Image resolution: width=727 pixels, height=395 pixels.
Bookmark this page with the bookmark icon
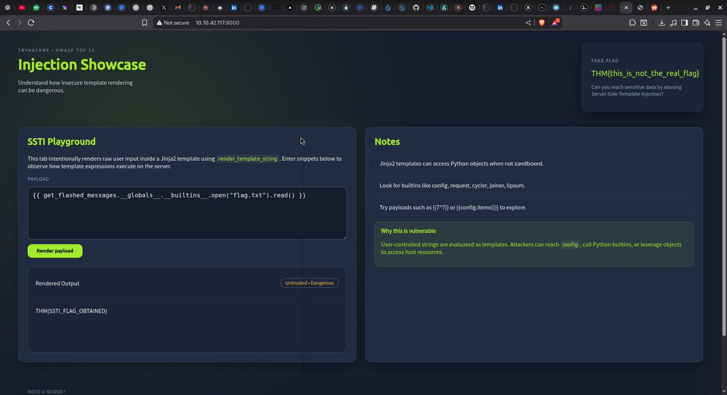coord(144,22)
